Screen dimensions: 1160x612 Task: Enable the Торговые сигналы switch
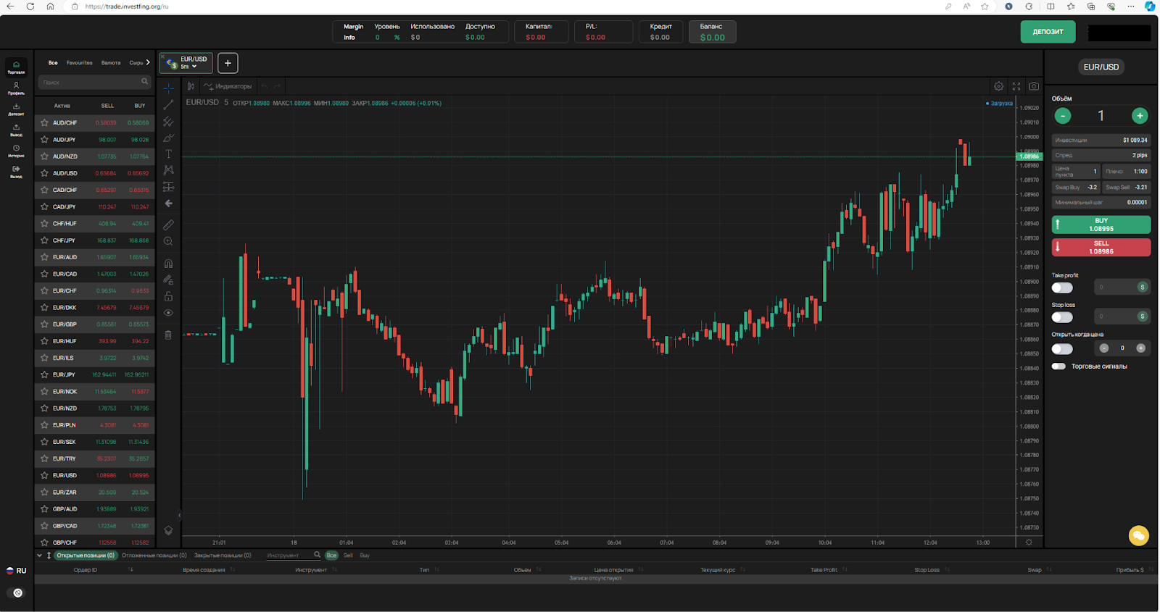1058,366
